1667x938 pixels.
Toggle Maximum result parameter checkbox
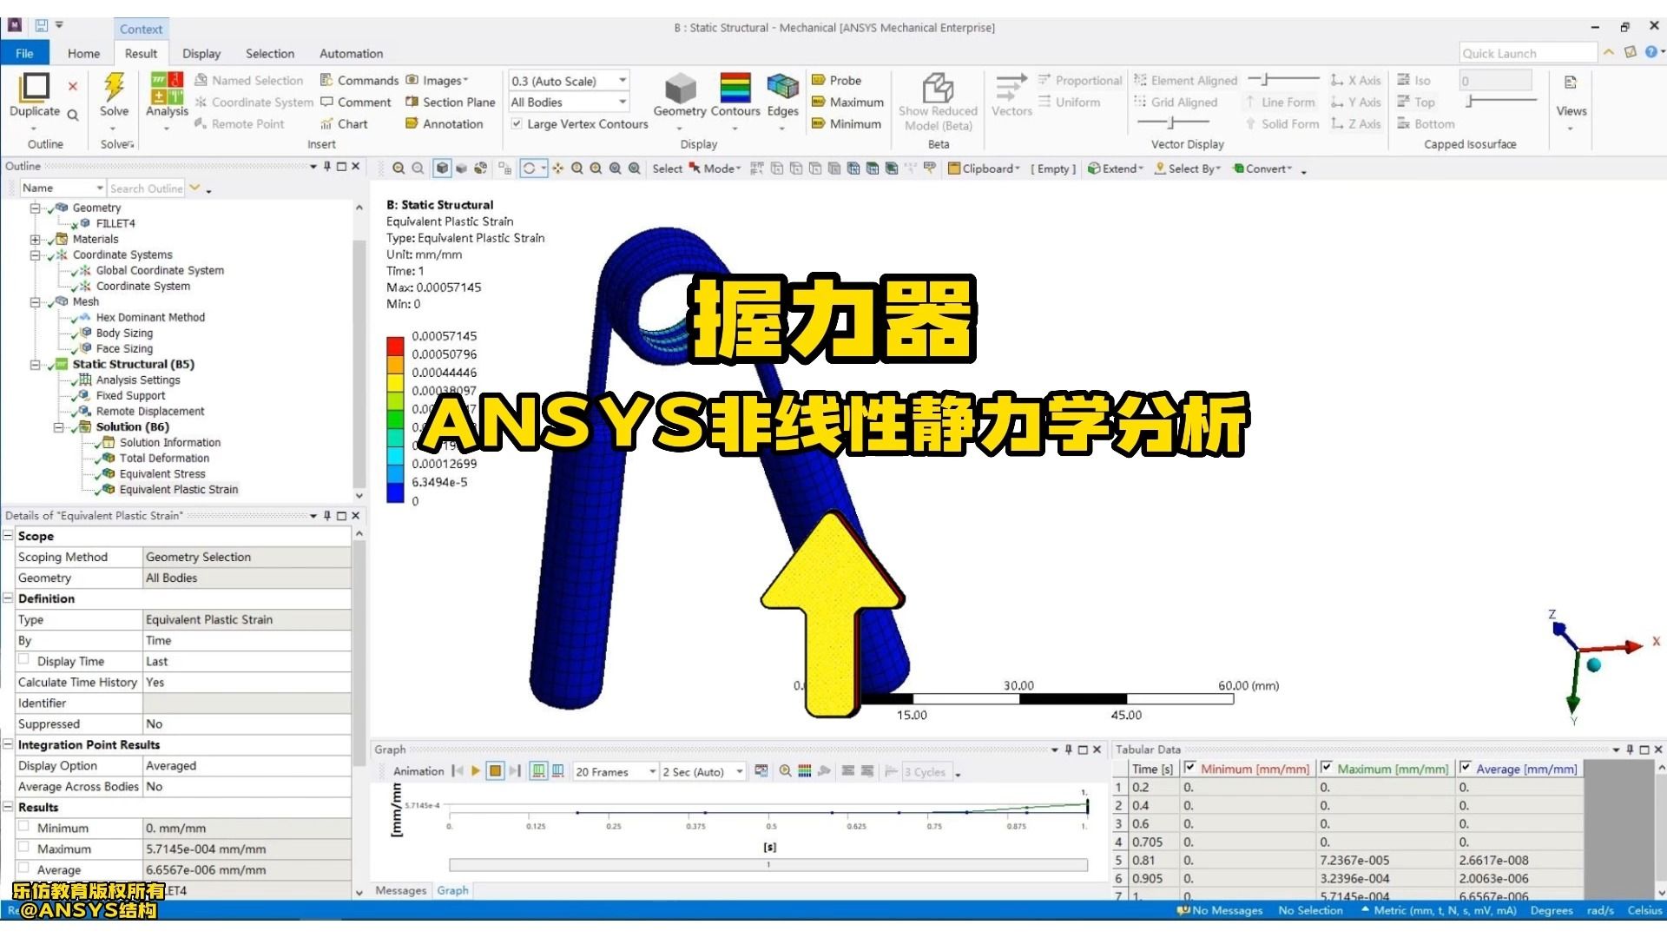click(23, 847)
